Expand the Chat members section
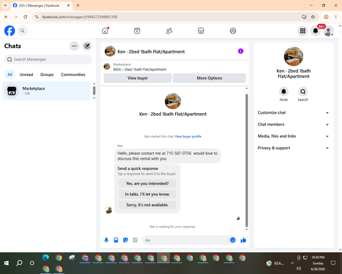Viewport: 342px width, 274px height. tap(293, 125)
